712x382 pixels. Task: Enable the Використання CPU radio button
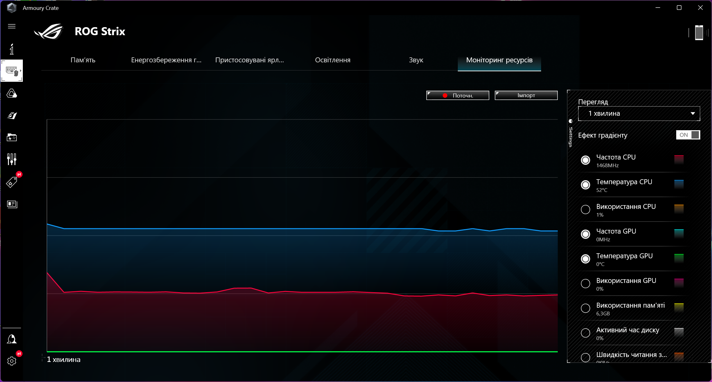point(585,210)
